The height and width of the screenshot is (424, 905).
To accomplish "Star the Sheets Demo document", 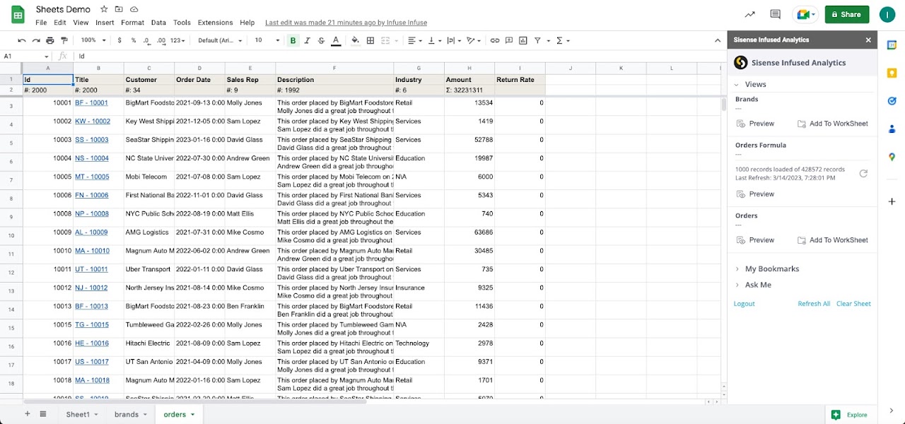I will click(x=104, y=9).
